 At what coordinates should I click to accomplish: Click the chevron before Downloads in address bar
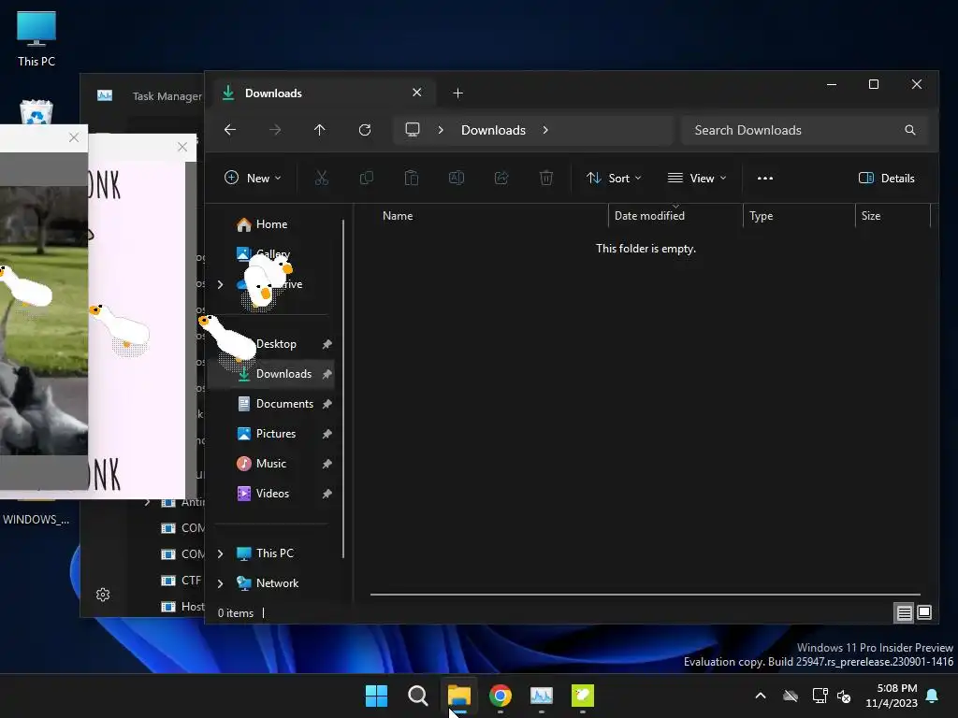click(441, 130)
